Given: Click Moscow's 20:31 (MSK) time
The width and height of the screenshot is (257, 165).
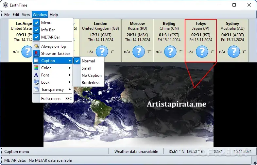Looking at the screenshot, I should [137, 35].
